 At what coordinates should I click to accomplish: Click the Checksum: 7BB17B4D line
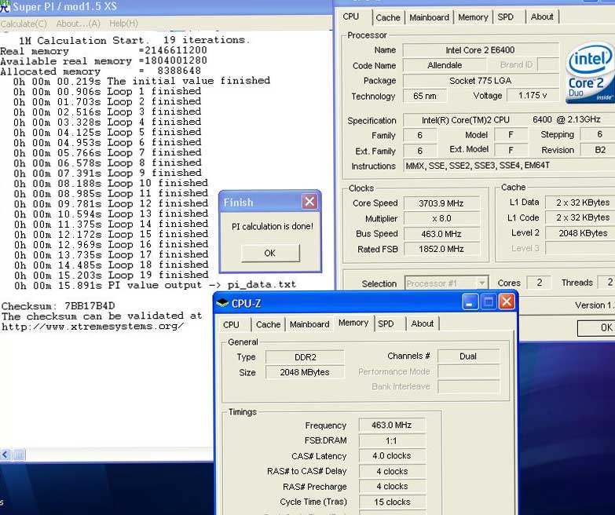pyautogui.click(x=58, y=305)
